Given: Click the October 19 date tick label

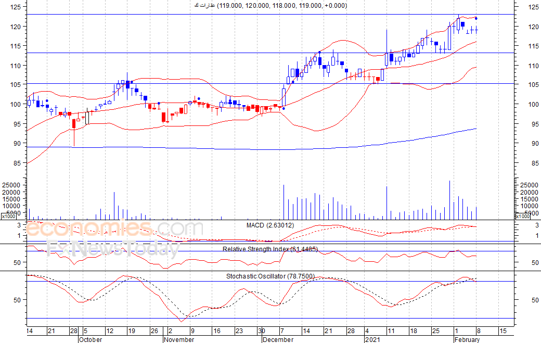Looking at the screenshot, I should (x=132, y=331).
